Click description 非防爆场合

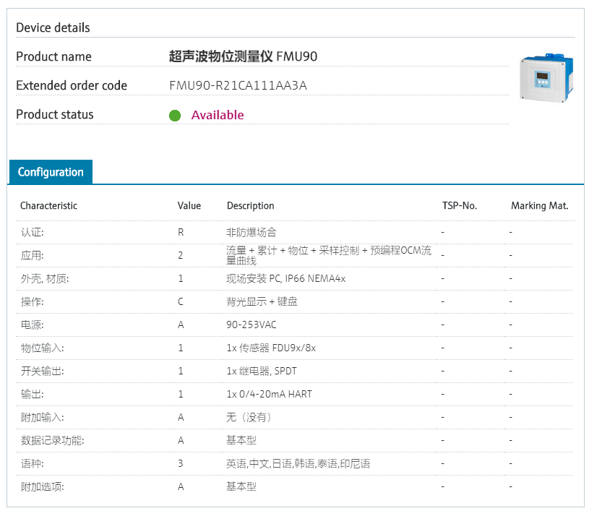click(251, 232)
